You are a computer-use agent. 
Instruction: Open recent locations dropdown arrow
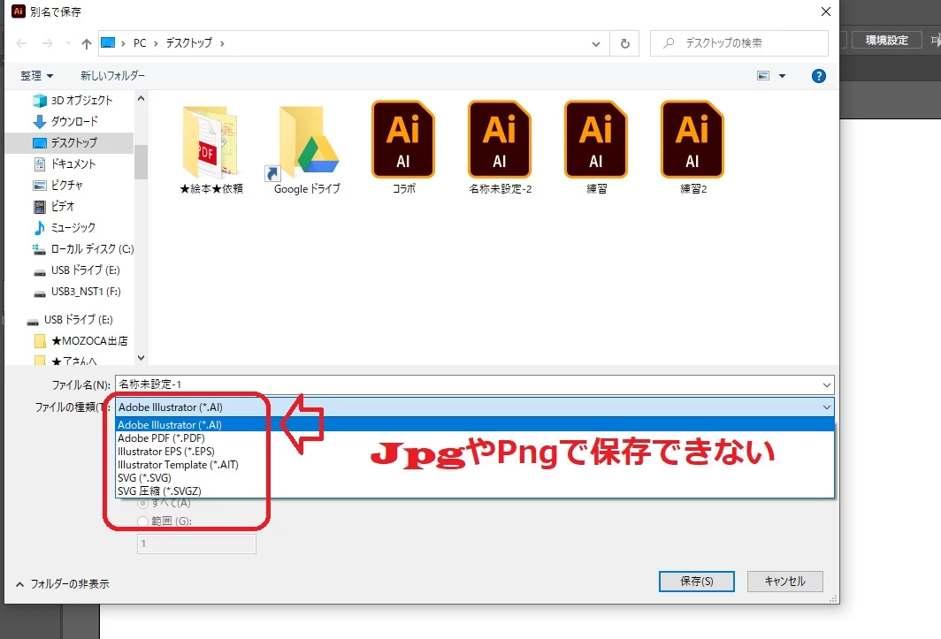click(68, 43)
